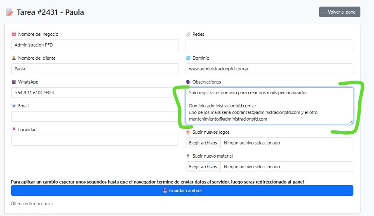Click the Nombre del negocio label

pos(38,34)
